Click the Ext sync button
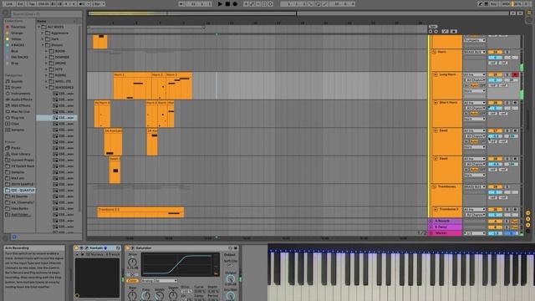The image size is (535, 301). point(20,3)
